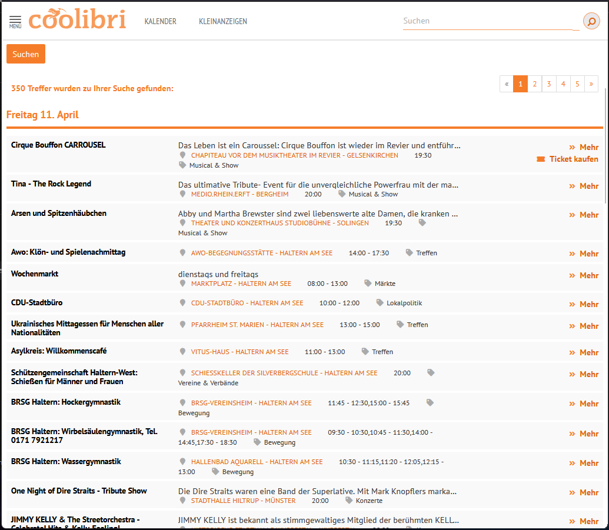Open venue Medio.Rhein.Erft - Bergheim
609x530 pixels.
coord(239,194)
